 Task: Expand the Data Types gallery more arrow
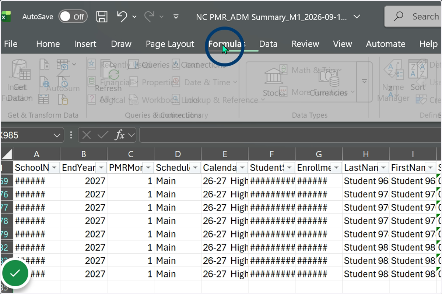[x=364, y=81]
